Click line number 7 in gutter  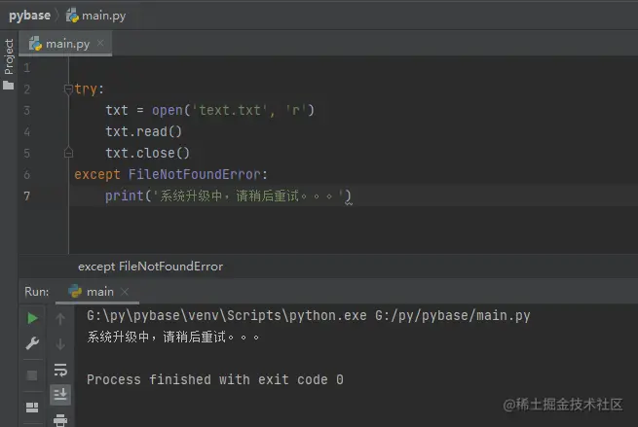click(27, 196)
